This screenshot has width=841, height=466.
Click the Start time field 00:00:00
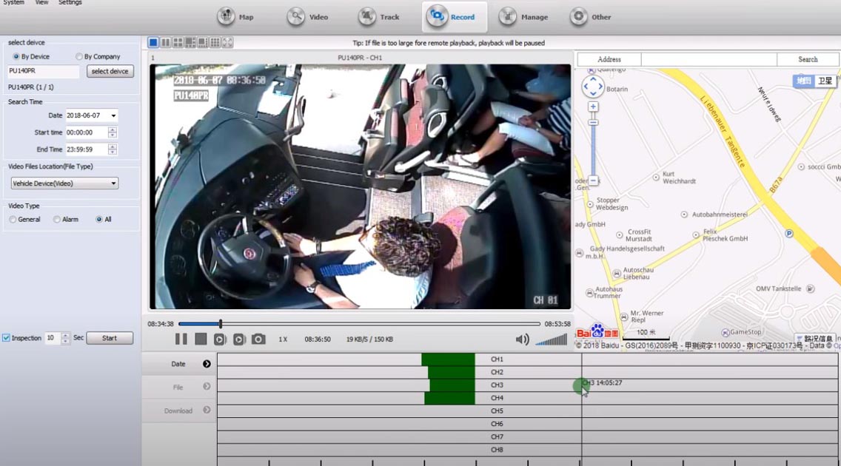87,132
